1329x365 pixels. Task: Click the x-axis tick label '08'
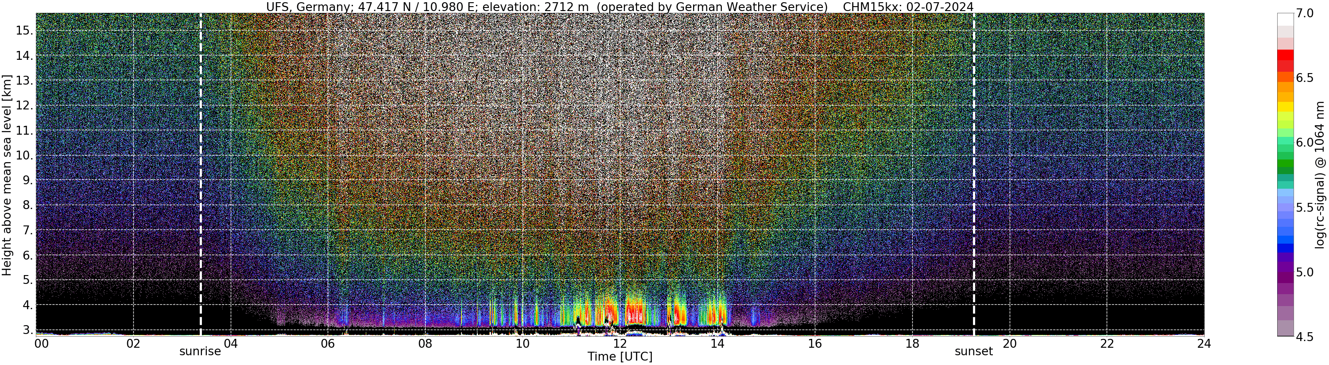425,344
